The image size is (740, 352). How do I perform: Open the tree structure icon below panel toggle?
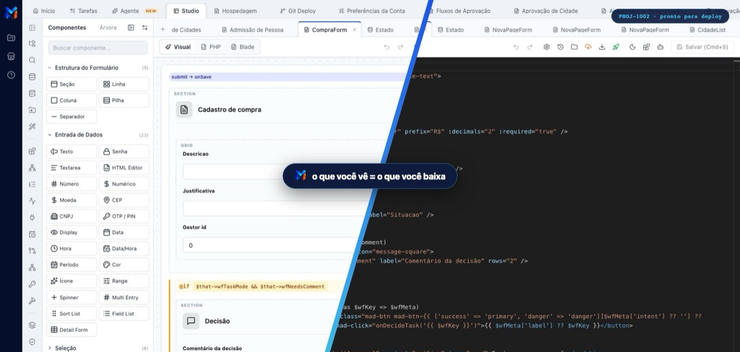tap(32, 43)
